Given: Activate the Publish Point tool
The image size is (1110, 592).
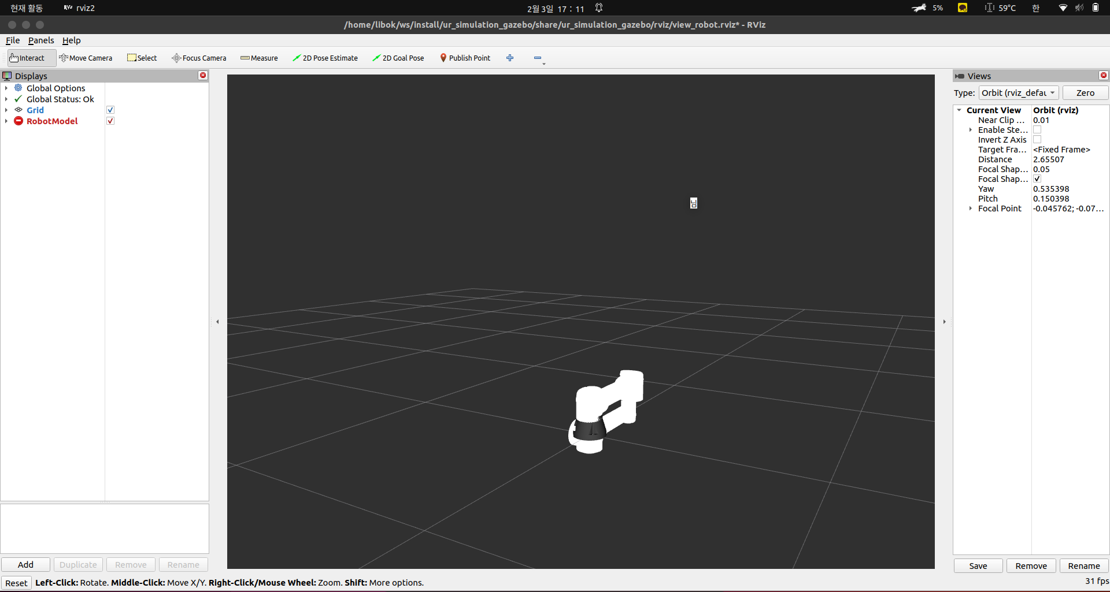Looking at the screenshot, I should click(465, 58).
